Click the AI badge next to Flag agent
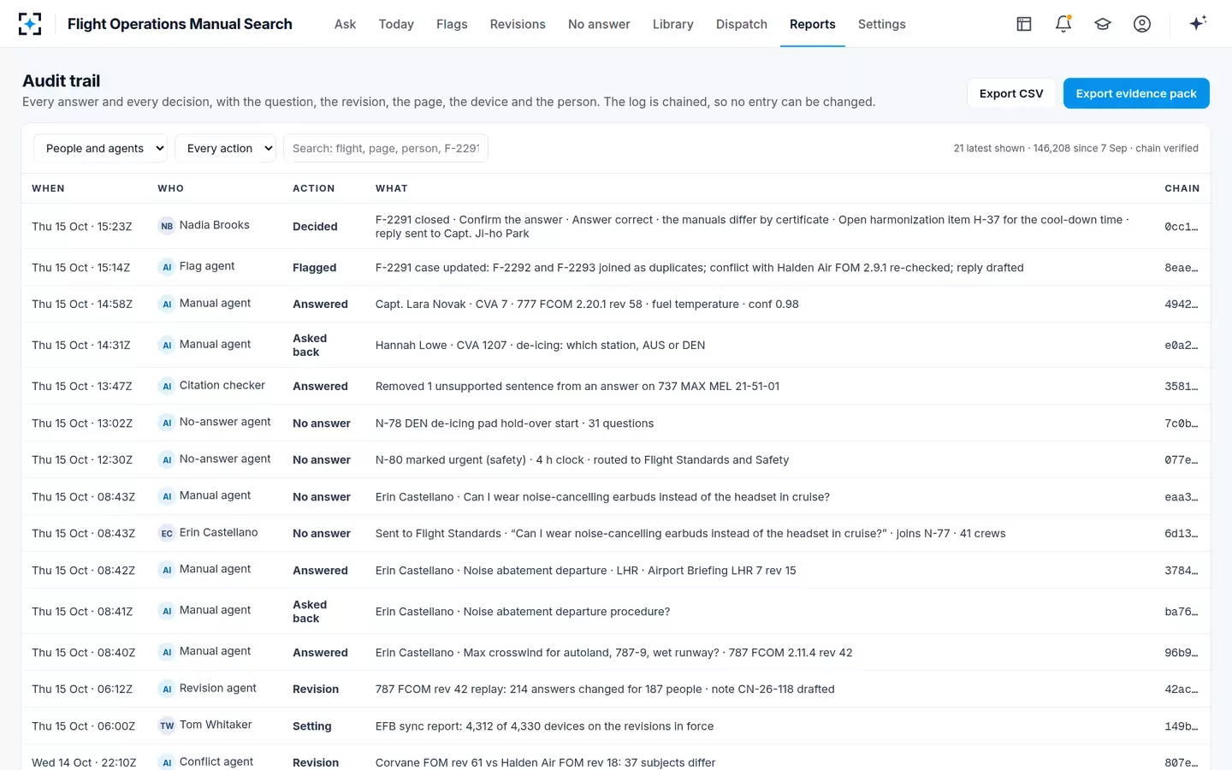 tap(167, 267)
